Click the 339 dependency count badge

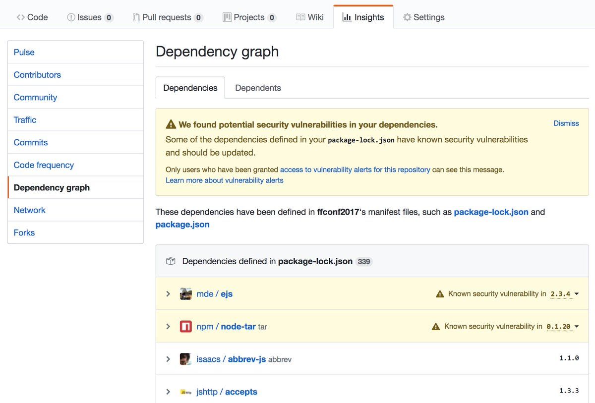tap(364, 261)
